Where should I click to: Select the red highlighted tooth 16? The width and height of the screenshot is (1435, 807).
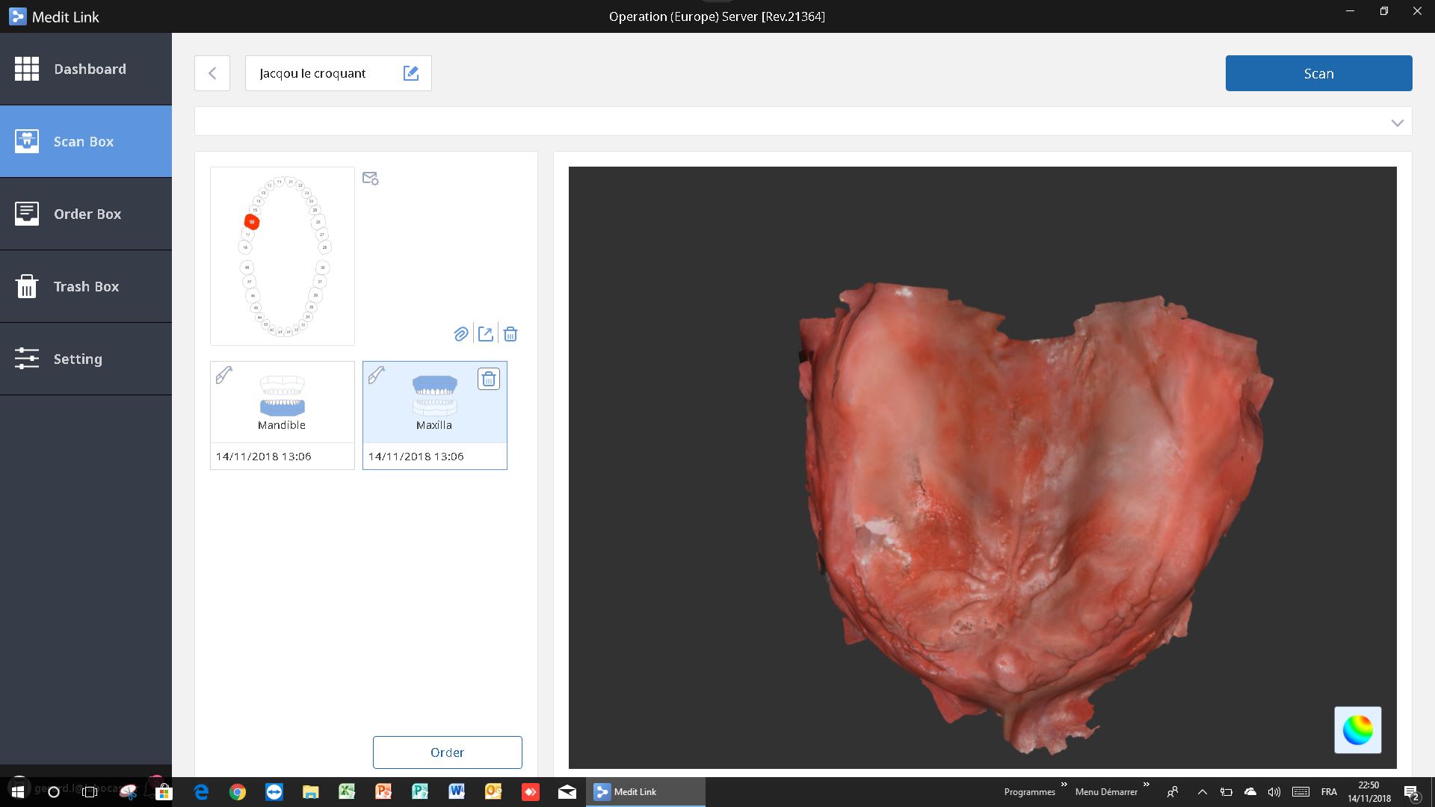(252, 222)
